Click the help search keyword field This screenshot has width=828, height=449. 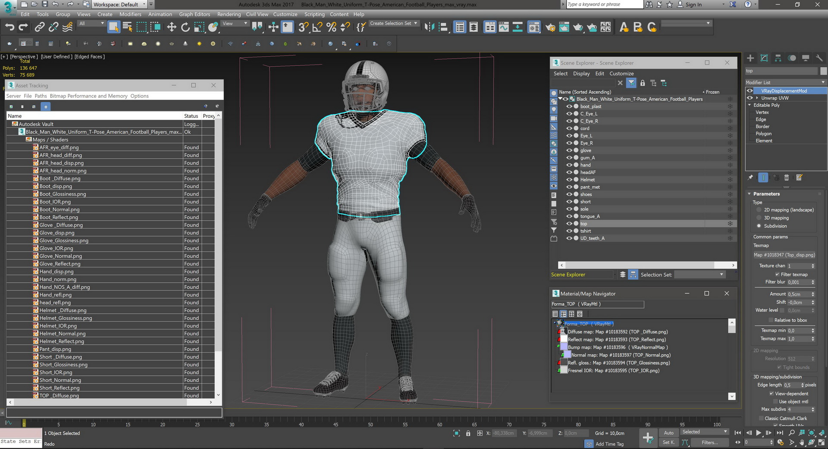[604, 4]
